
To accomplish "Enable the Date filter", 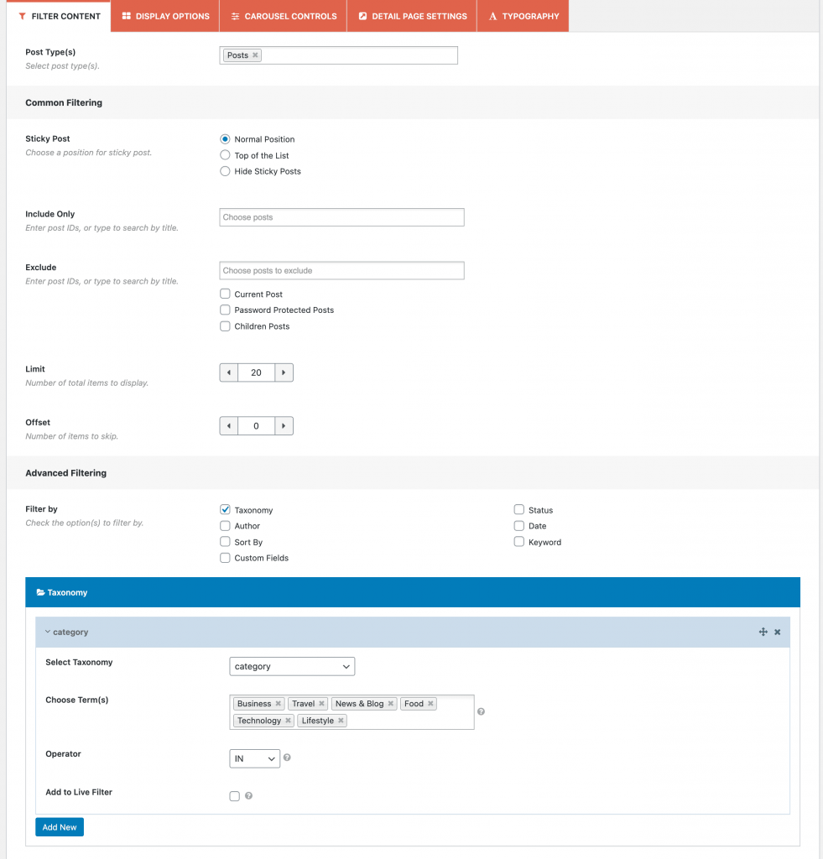I will click(519, 525).
